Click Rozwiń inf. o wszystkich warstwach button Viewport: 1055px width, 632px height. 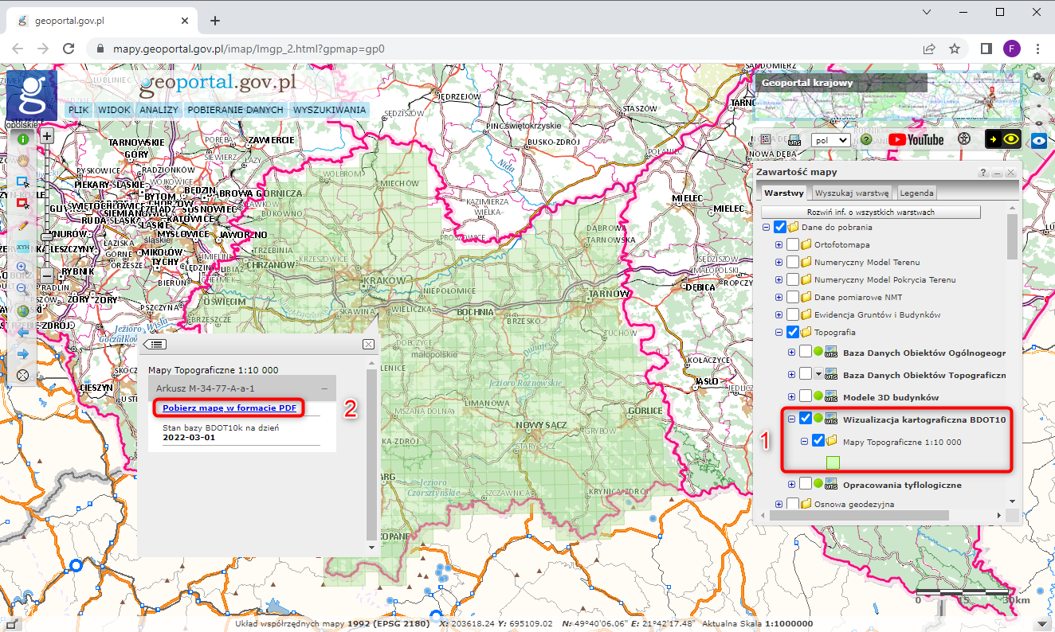[x=870, y=213]
